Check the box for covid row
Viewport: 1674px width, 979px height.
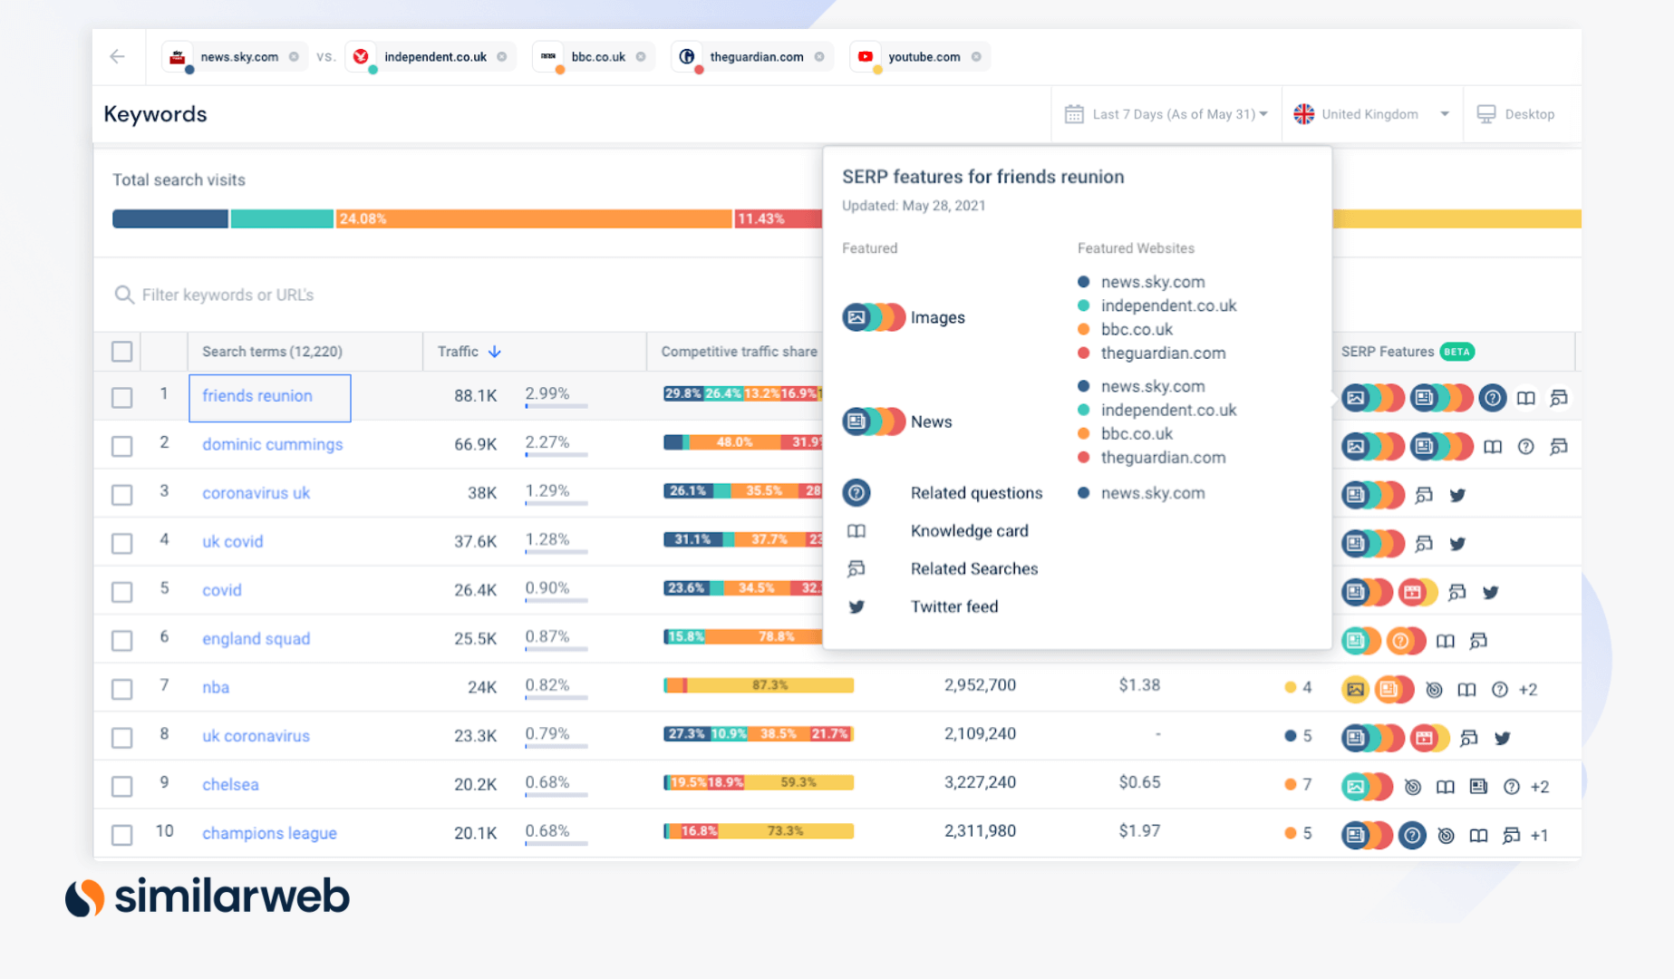[x=121, y=592]
